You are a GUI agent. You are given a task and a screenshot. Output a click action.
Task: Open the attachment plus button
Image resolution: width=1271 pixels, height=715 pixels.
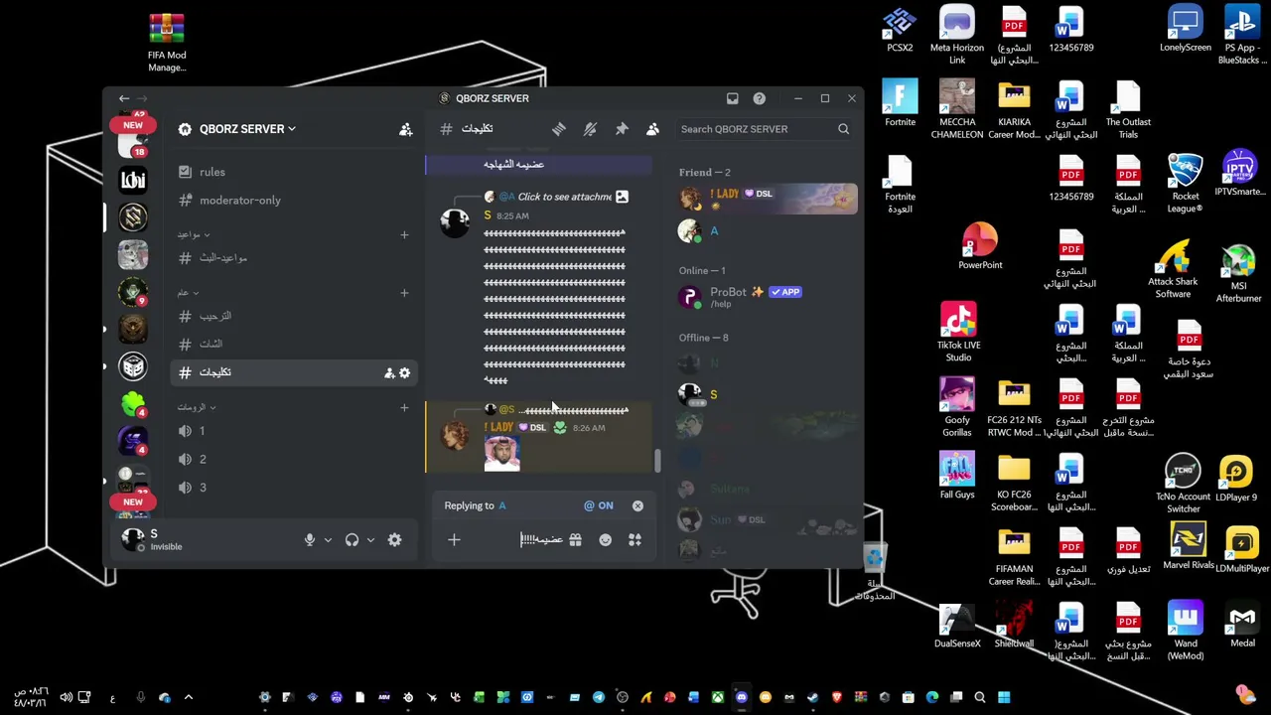tap(454, 539)
